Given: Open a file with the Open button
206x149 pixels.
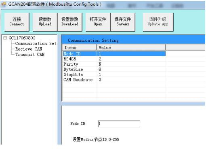Looking at the screenshot, I should coord(98,22).
